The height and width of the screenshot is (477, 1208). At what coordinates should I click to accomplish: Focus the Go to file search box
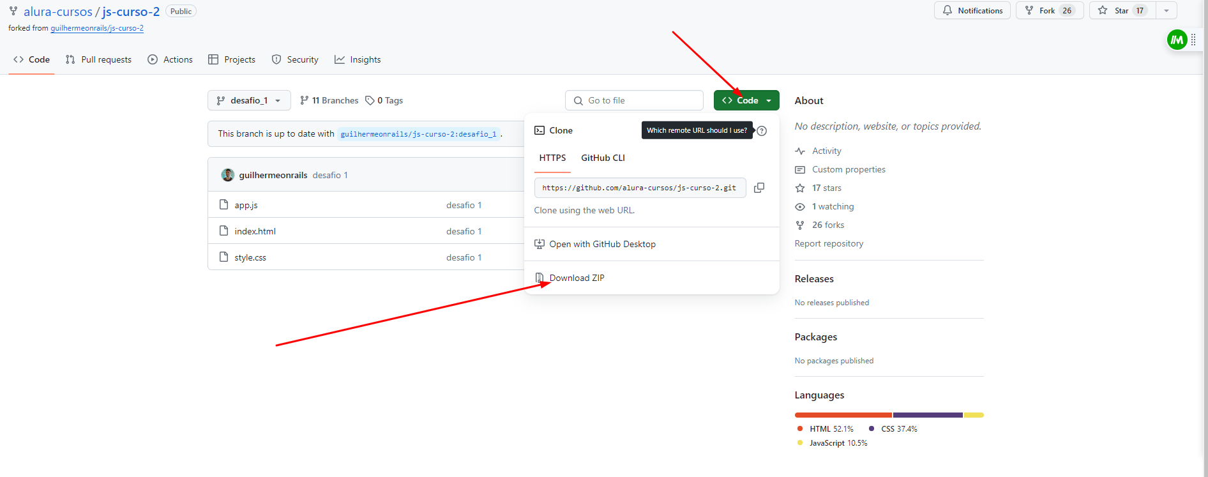coord(634,100)
